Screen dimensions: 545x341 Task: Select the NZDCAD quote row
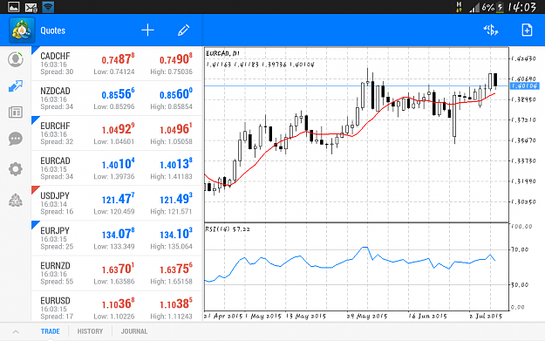click(x=117, y=99)
